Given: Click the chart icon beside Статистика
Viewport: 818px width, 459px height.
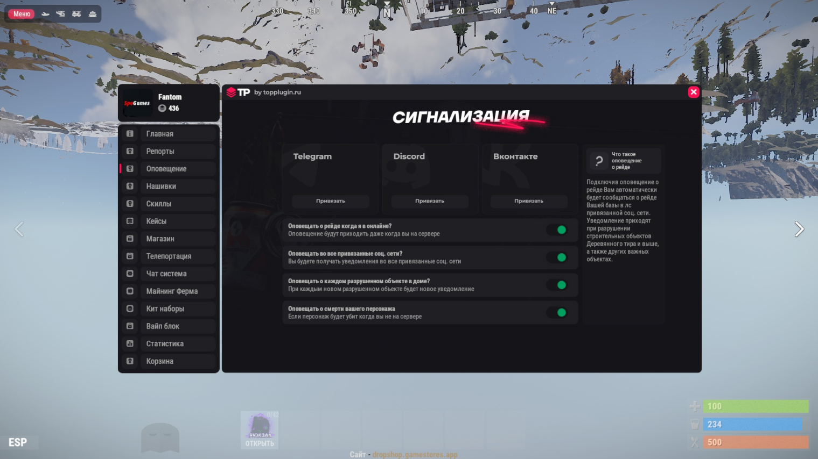Looking at the screenshot, I should 130,343.
